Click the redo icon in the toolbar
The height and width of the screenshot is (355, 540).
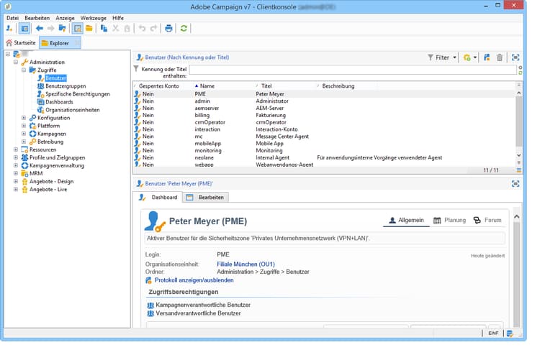click(153, 29)
